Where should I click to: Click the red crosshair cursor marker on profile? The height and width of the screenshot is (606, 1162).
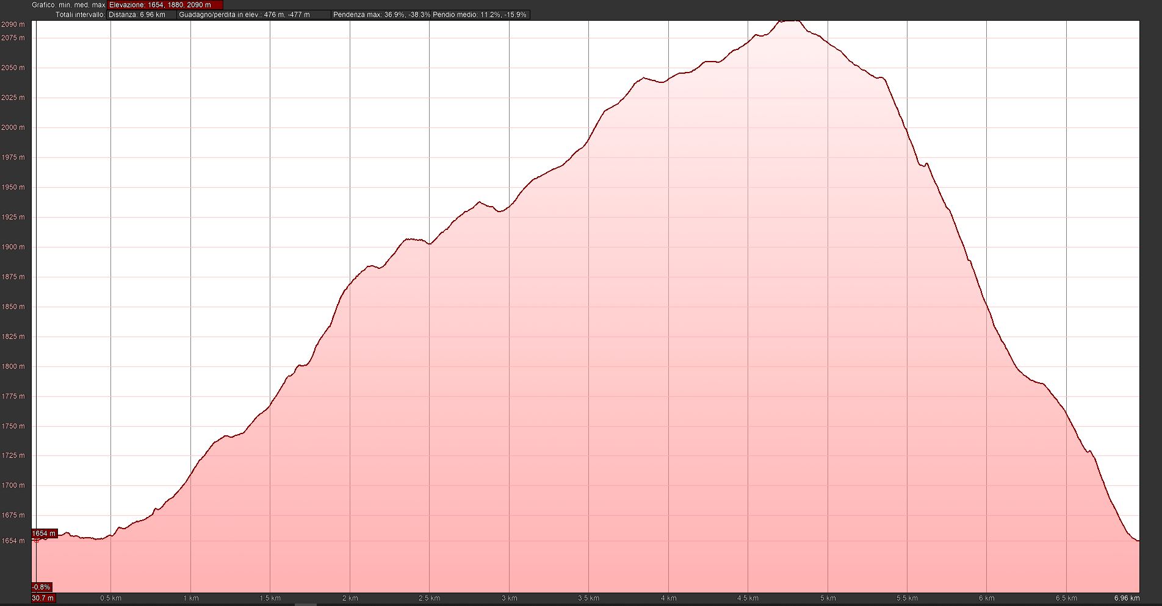[36, 540]
